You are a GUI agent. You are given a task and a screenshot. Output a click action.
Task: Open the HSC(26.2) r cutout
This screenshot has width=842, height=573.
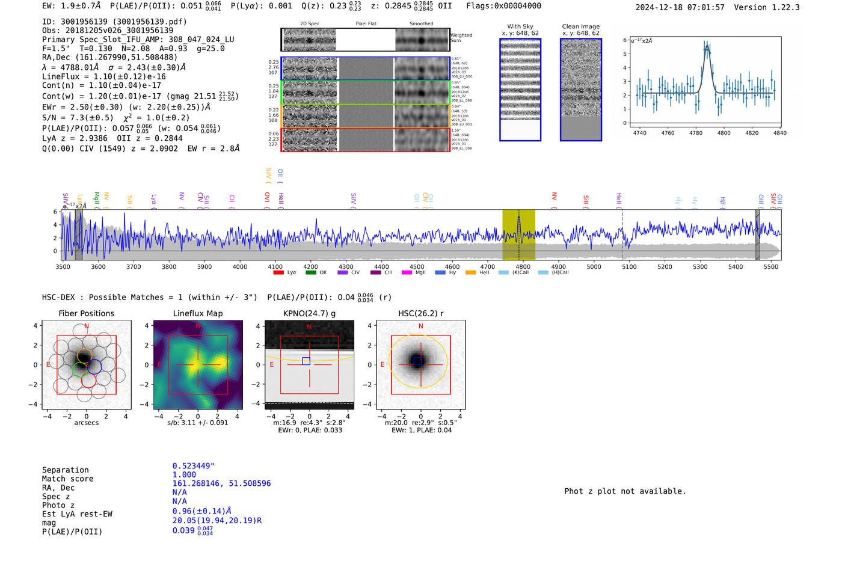[x=420, y=364]
